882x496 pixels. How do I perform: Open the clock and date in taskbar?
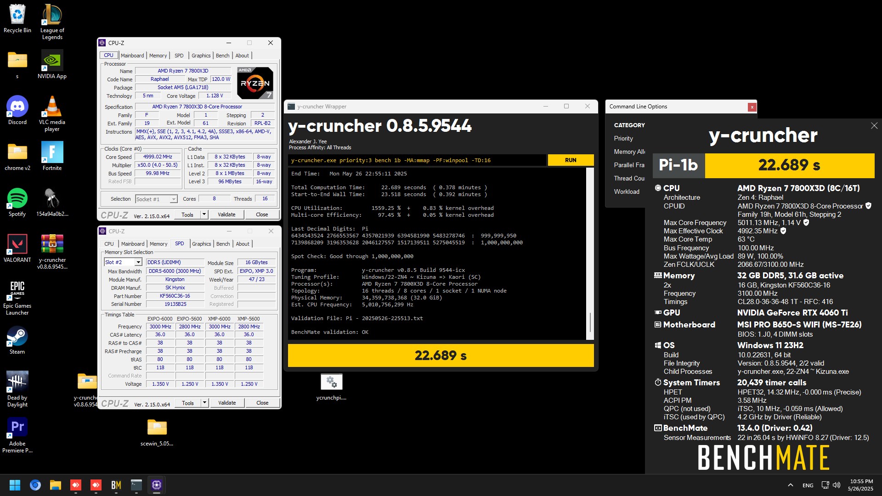861,485
